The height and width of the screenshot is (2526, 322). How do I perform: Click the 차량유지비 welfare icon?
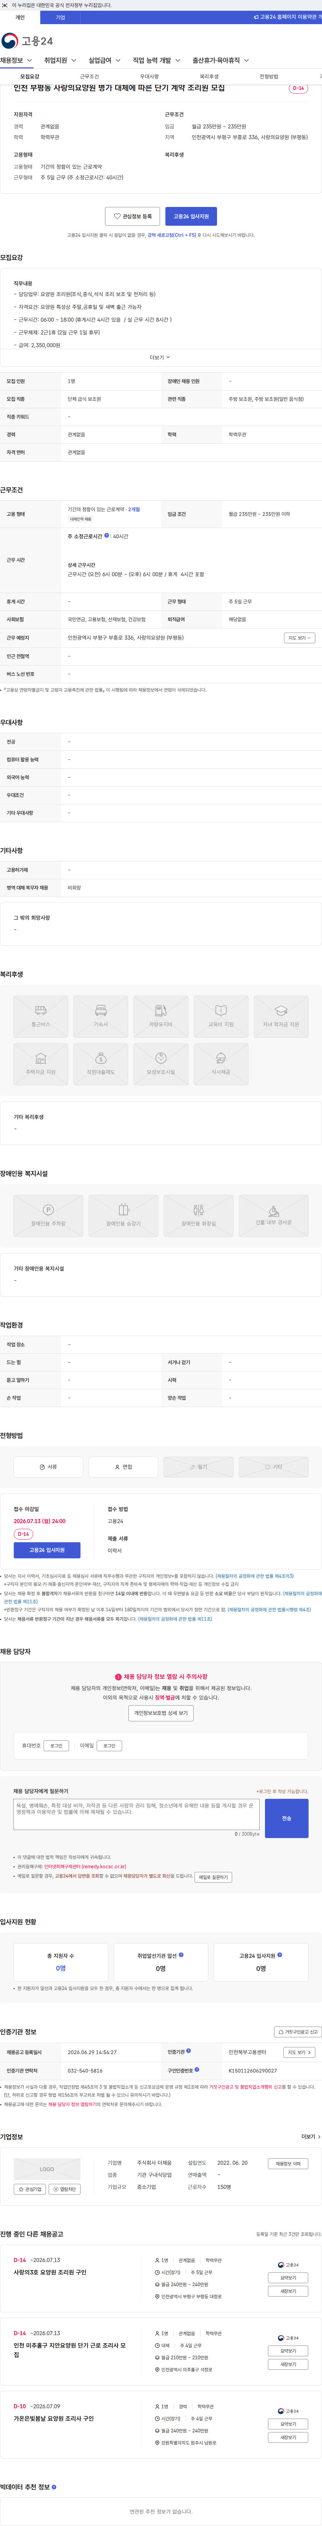(x=161, y=1016)
